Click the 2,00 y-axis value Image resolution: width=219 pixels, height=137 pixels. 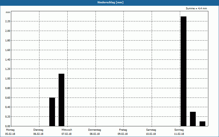pos(8,31)
